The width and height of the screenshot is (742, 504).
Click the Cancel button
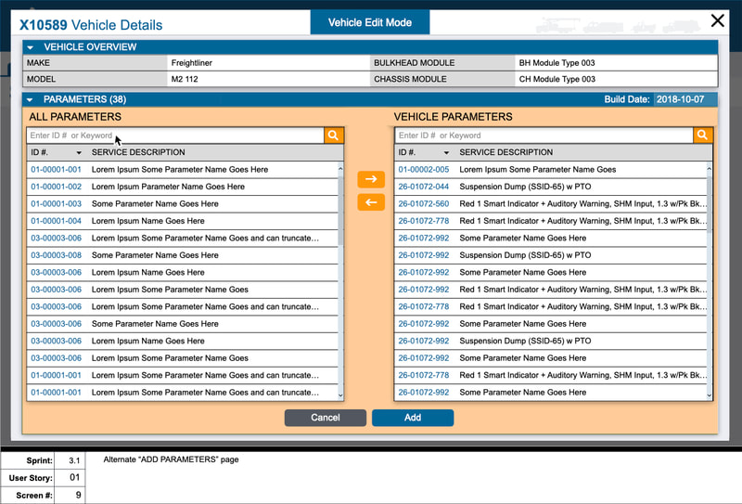pos(326,418)
